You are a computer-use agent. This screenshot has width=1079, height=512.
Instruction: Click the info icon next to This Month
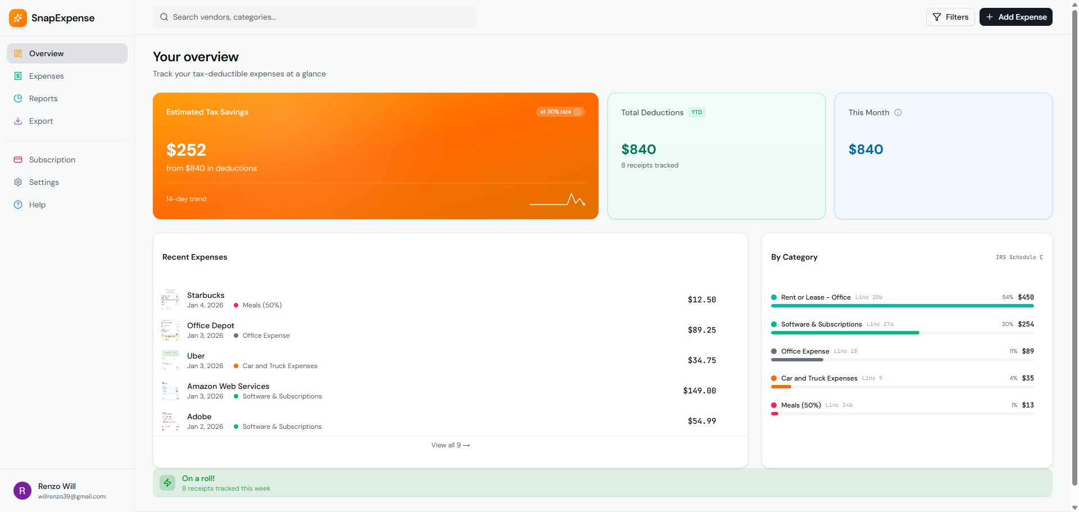(x=898, y=112)
